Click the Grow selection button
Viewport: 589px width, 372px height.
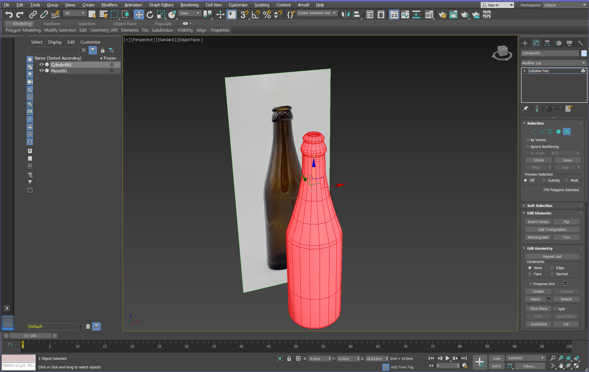pos(567,160)
